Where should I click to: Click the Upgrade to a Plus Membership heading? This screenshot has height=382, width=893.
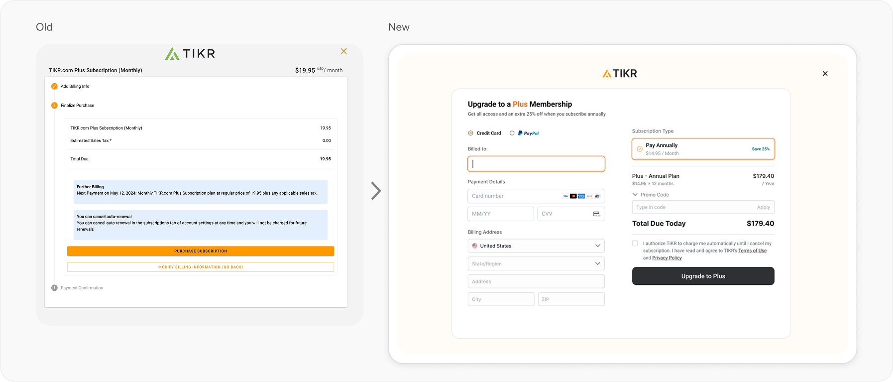click(520, 104)
